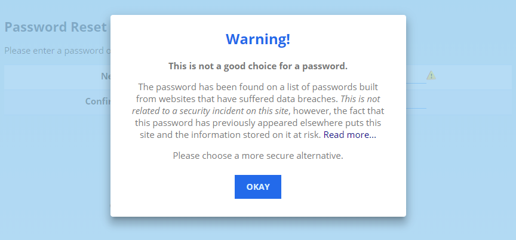Click the yellow warning triangle icon
Image resolution: width=516 pixels, height=240 pixels.
pos(431,75)
